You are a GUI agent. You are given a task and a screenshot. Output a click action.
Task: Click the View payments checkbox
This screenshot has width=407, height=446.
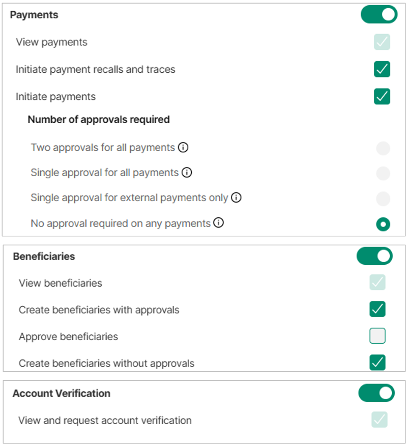(x=382, y=42)
